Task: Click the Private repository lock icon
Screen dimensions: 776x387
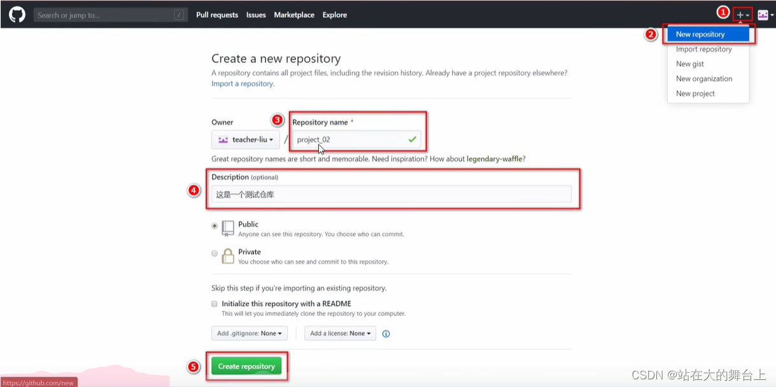Action: click(x=228, y=257)
